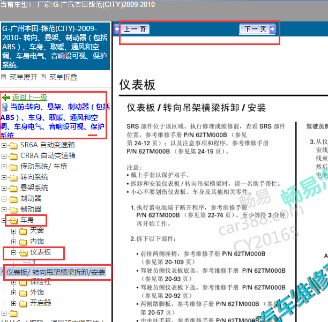Image resolution: width=328 pixels, height=322 pixels.
Task: Expand the 开启器 subfolder
Action: (x=13, y=303)
